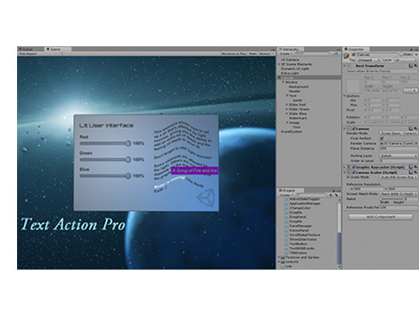Open the Screen Match Mode dropdown
Image resolution: width=419 pixels, height=316 pixels.
(x=399, y=194)
